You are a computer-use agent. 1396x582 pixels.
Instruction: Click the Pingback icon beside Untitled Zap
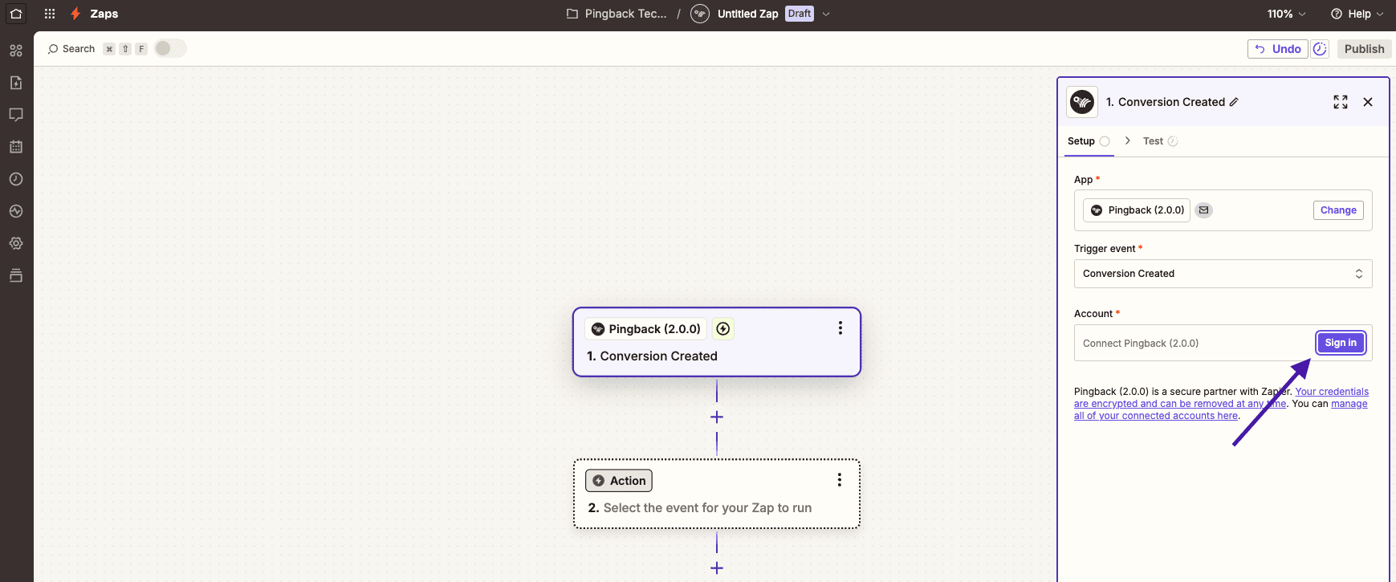tap(700, 14)
